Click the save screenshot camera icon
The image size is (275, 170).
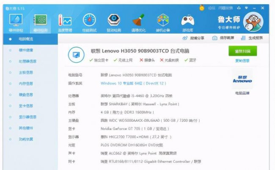pyautogui.click(x=214, y=38)
